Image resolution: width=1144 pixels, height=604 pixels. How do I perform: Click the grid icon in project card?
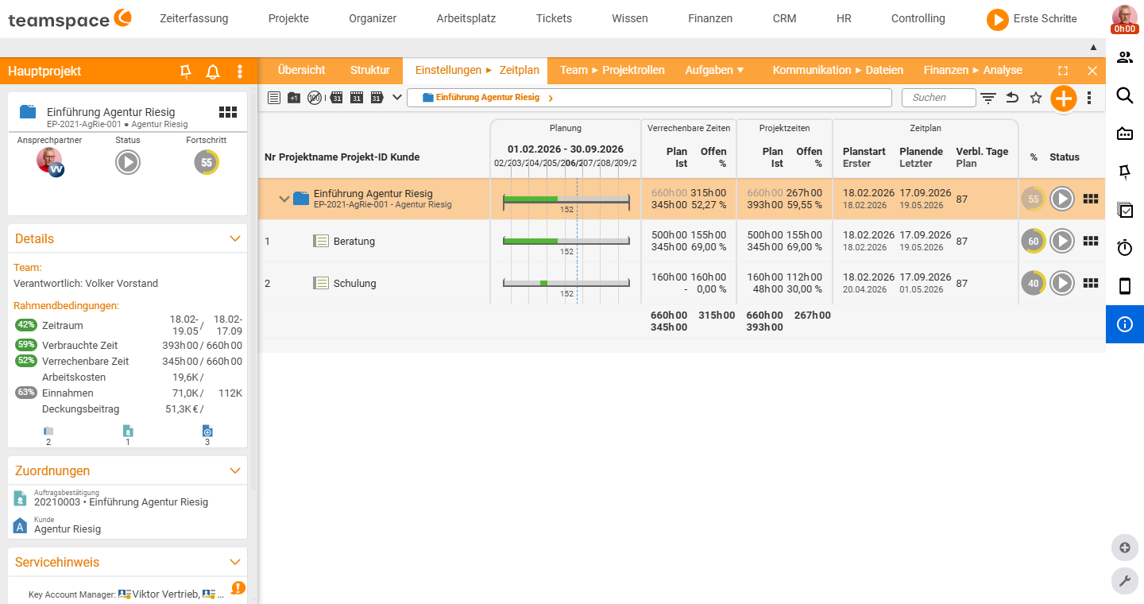click(x=228, y=112)
